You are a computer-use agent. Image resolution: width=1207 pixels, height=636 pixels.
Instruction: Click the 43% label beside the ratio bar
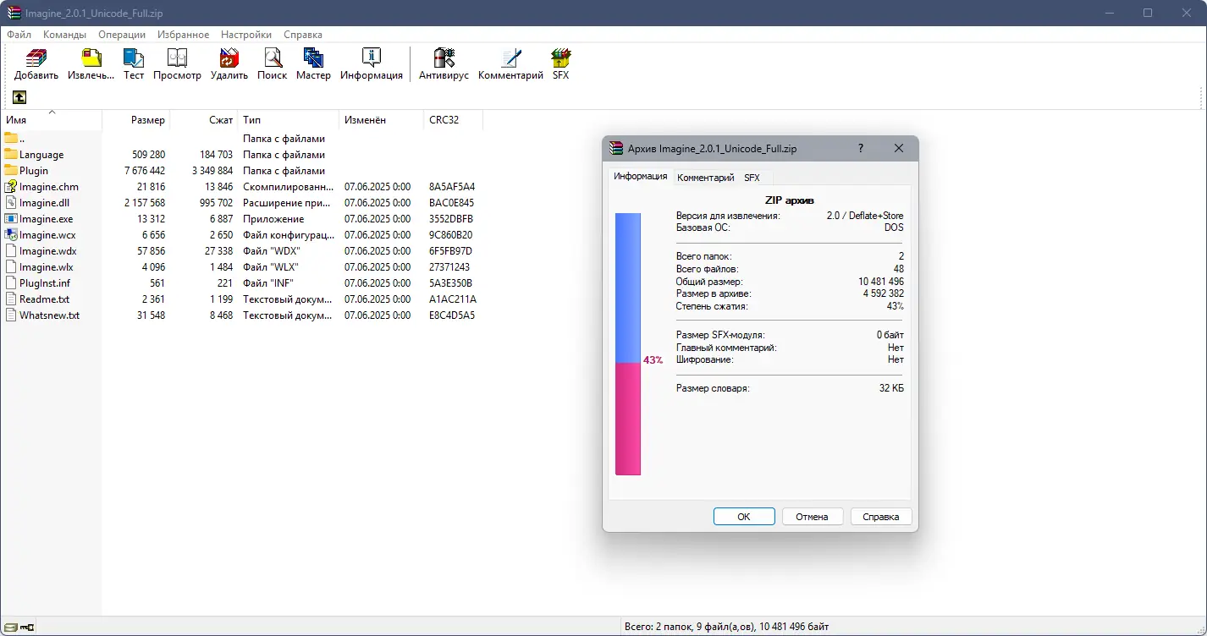653,359
